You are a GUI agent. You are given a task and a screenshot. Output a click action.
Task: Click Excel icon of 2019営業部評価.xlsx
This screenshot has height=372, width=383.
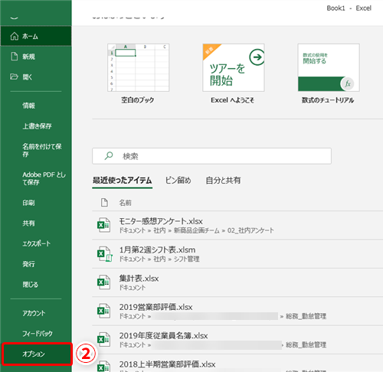[x=104, y=311]
